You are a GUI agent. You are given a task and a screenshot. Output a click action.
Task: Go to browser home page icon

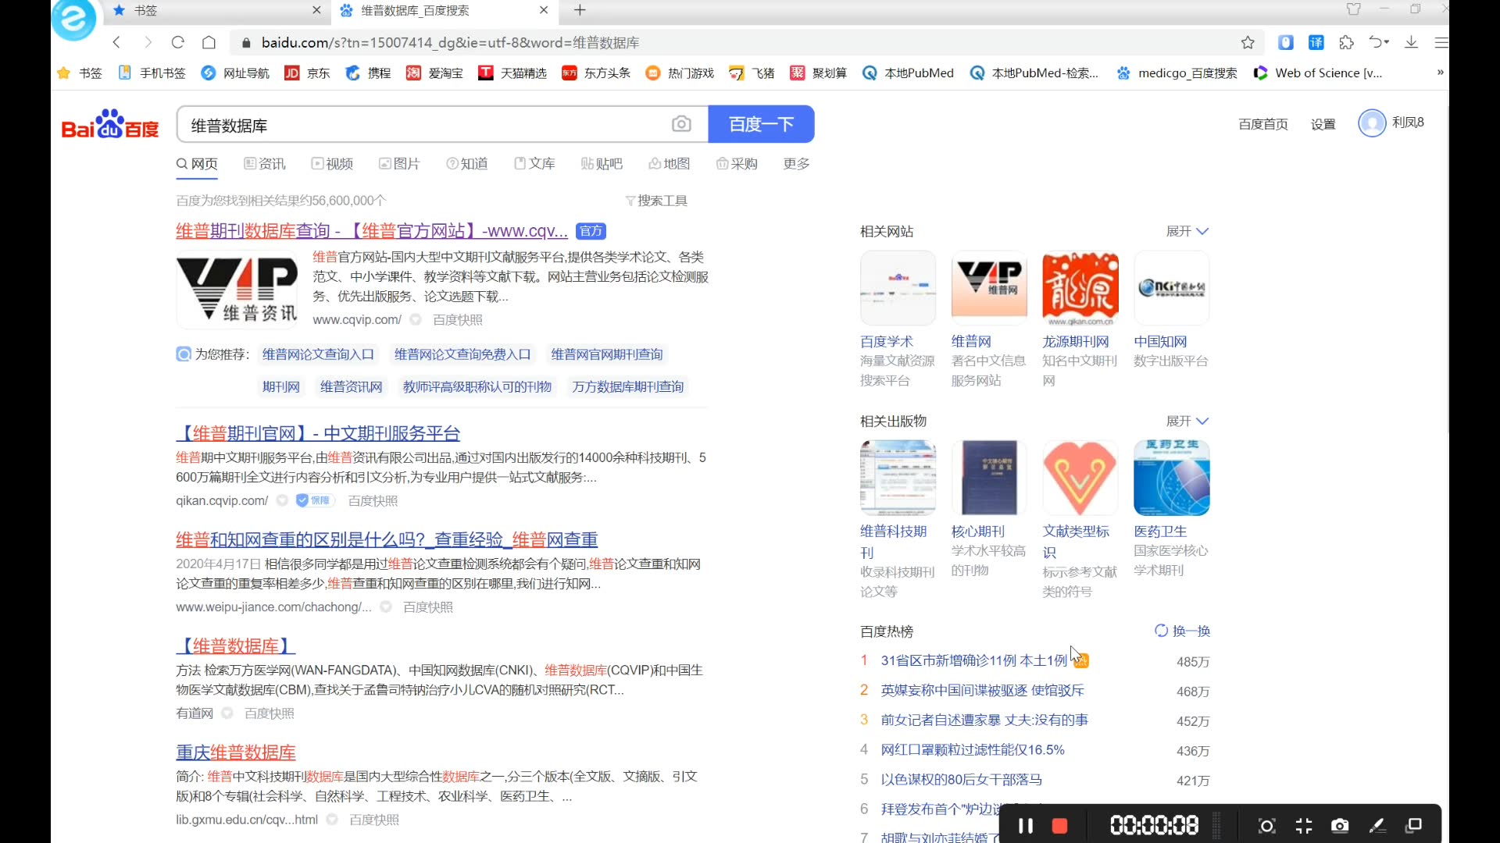point(209,43)
